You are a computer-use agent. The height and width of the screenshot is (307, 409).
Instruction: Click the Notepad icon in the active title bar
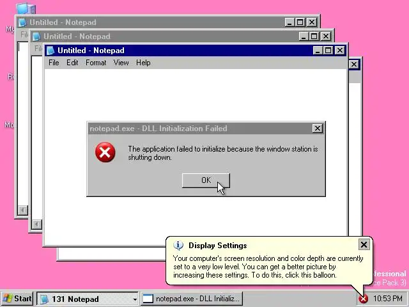click(x=50, y=51)
